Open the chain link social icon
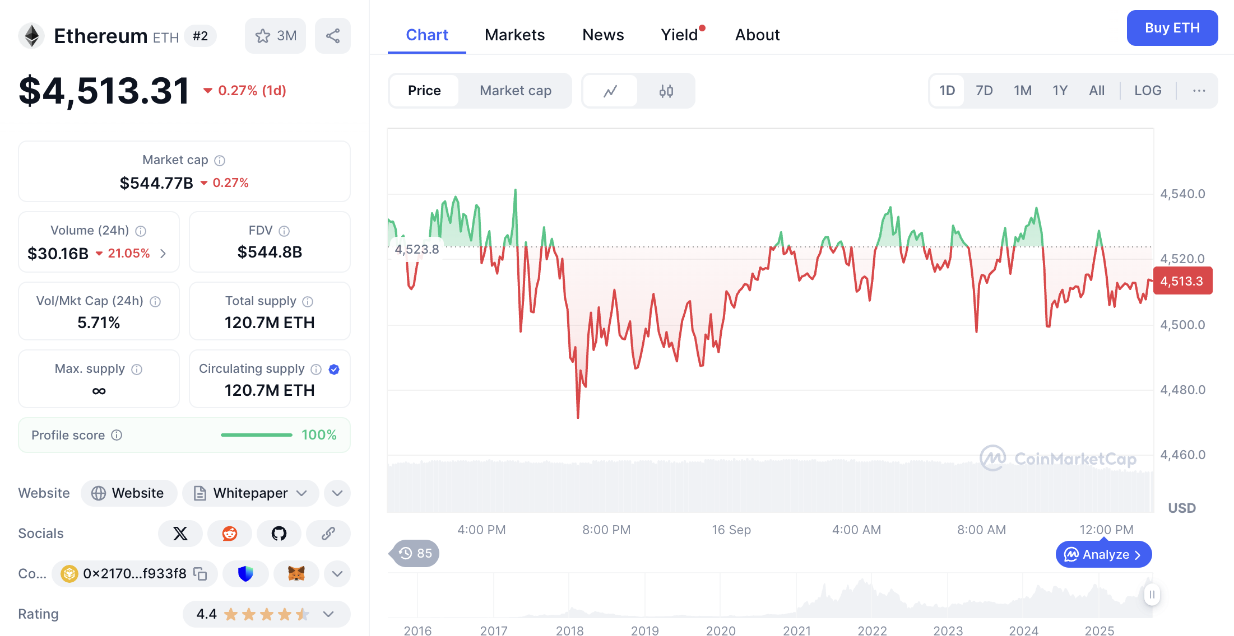 [328, 534]
